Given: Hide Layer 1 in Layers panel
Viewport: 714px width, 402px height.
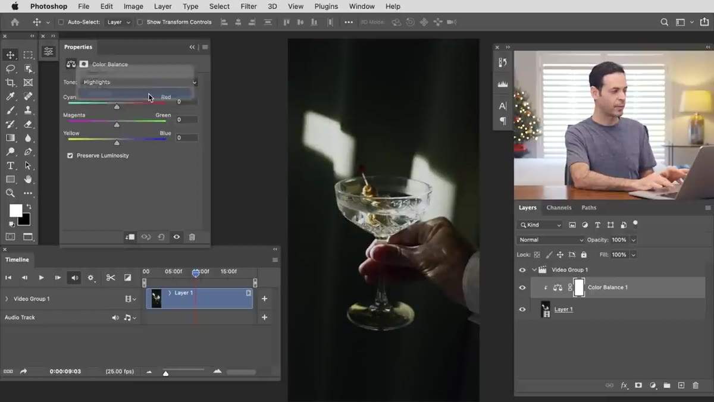Looking at the screenshot, I should click(522, 309).
